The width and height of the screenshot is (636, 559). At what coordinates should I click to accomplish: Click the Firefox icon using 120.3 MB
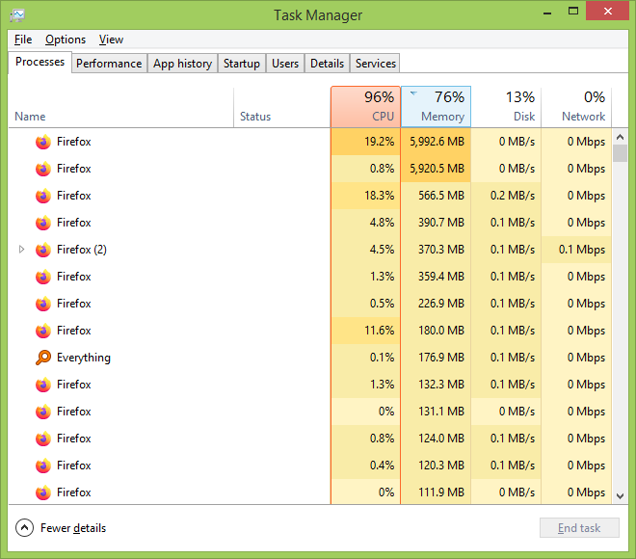[x=43, y=466]
